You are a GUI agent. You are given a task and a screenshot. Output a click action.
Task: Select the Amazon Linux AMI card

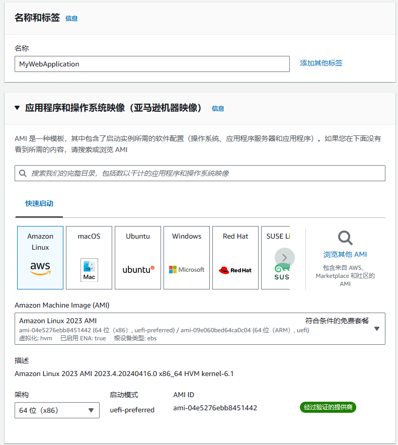[x=40, y=258]
